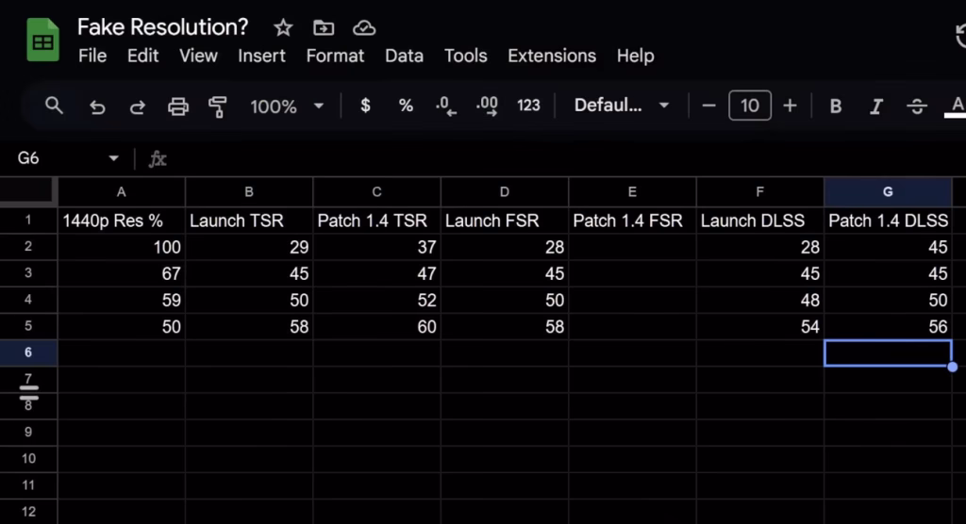The height and width of the screenshot is (524, 966).
Task: Expand the Default font dropdown
Action: 622,106
